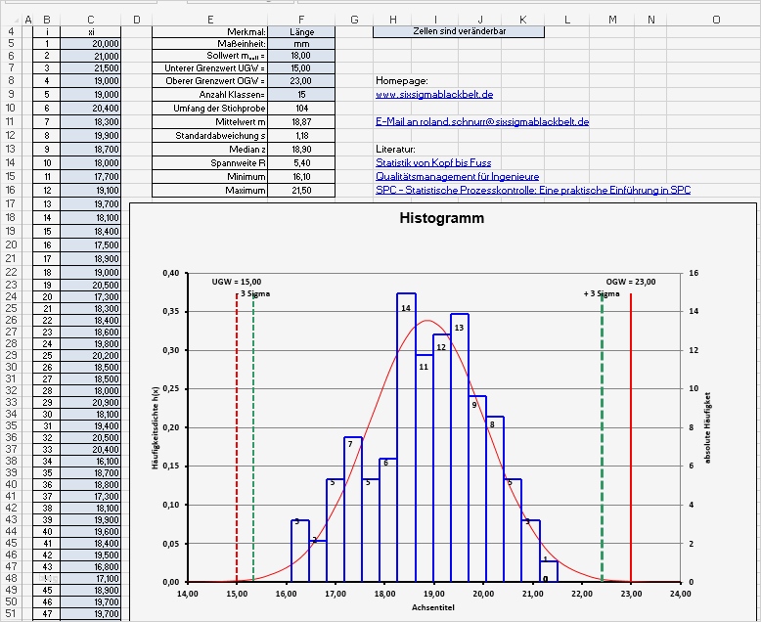The width and height of the screenshot is (761, 622).
Task: Click the 'Zellen sind veränderbar' legend cell
Action: pos(459,31)
